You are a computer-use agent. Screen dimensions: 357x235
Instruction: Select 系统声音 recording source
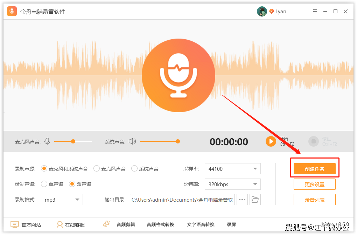145,169
